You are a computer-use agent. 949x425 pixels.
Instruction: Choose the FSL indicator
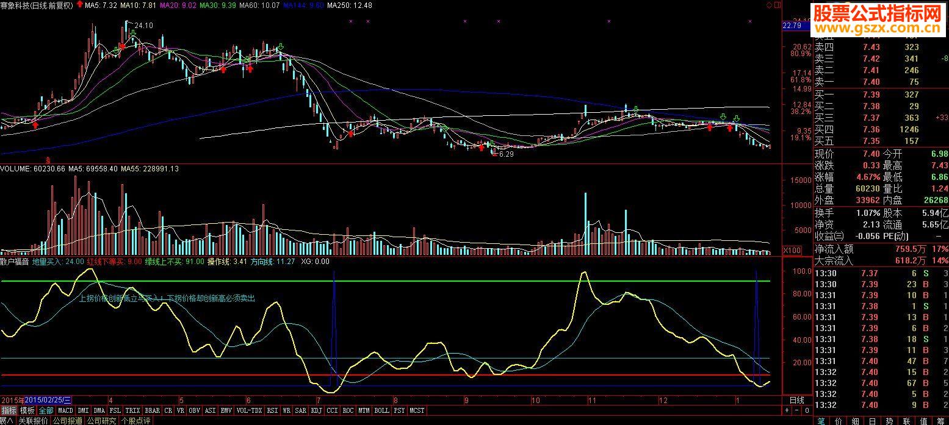click(115, 410)
